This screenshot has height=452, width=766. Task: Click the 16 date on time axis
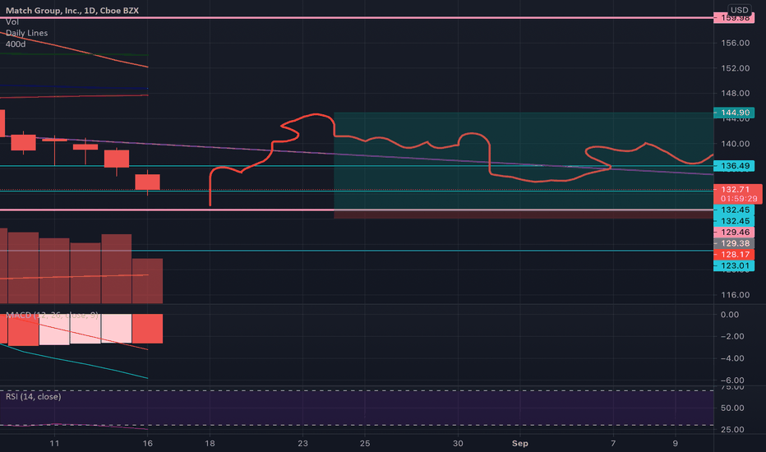point(148,443)
